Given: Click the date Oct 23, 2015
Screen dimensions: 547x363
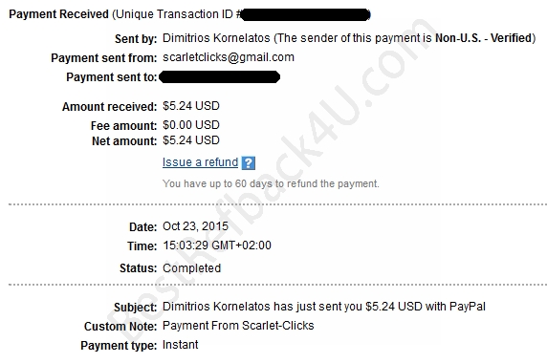Looking at the screenshot, I should (195, 226).
